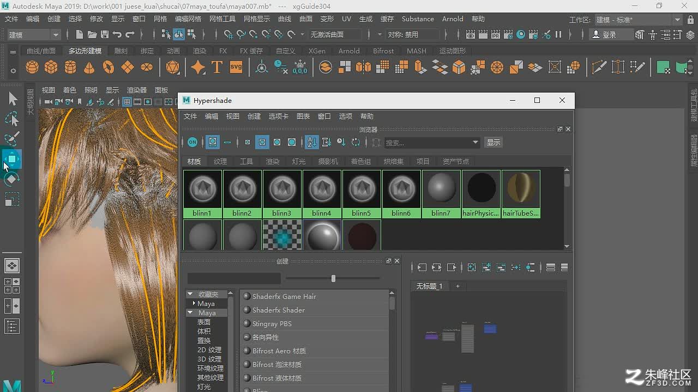698x392 pixels.
Task: Open the 对称: 禁用 symmetry dropdown
Action: (x=413, y=34)
